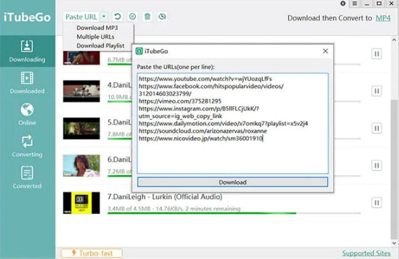Image resolution: width=399 pixels, height=259 pixels.
Task: Click the iTubeGo logo in sidebar
Action: click(27, 17)
